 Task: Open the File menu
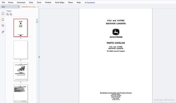point(3,2)
